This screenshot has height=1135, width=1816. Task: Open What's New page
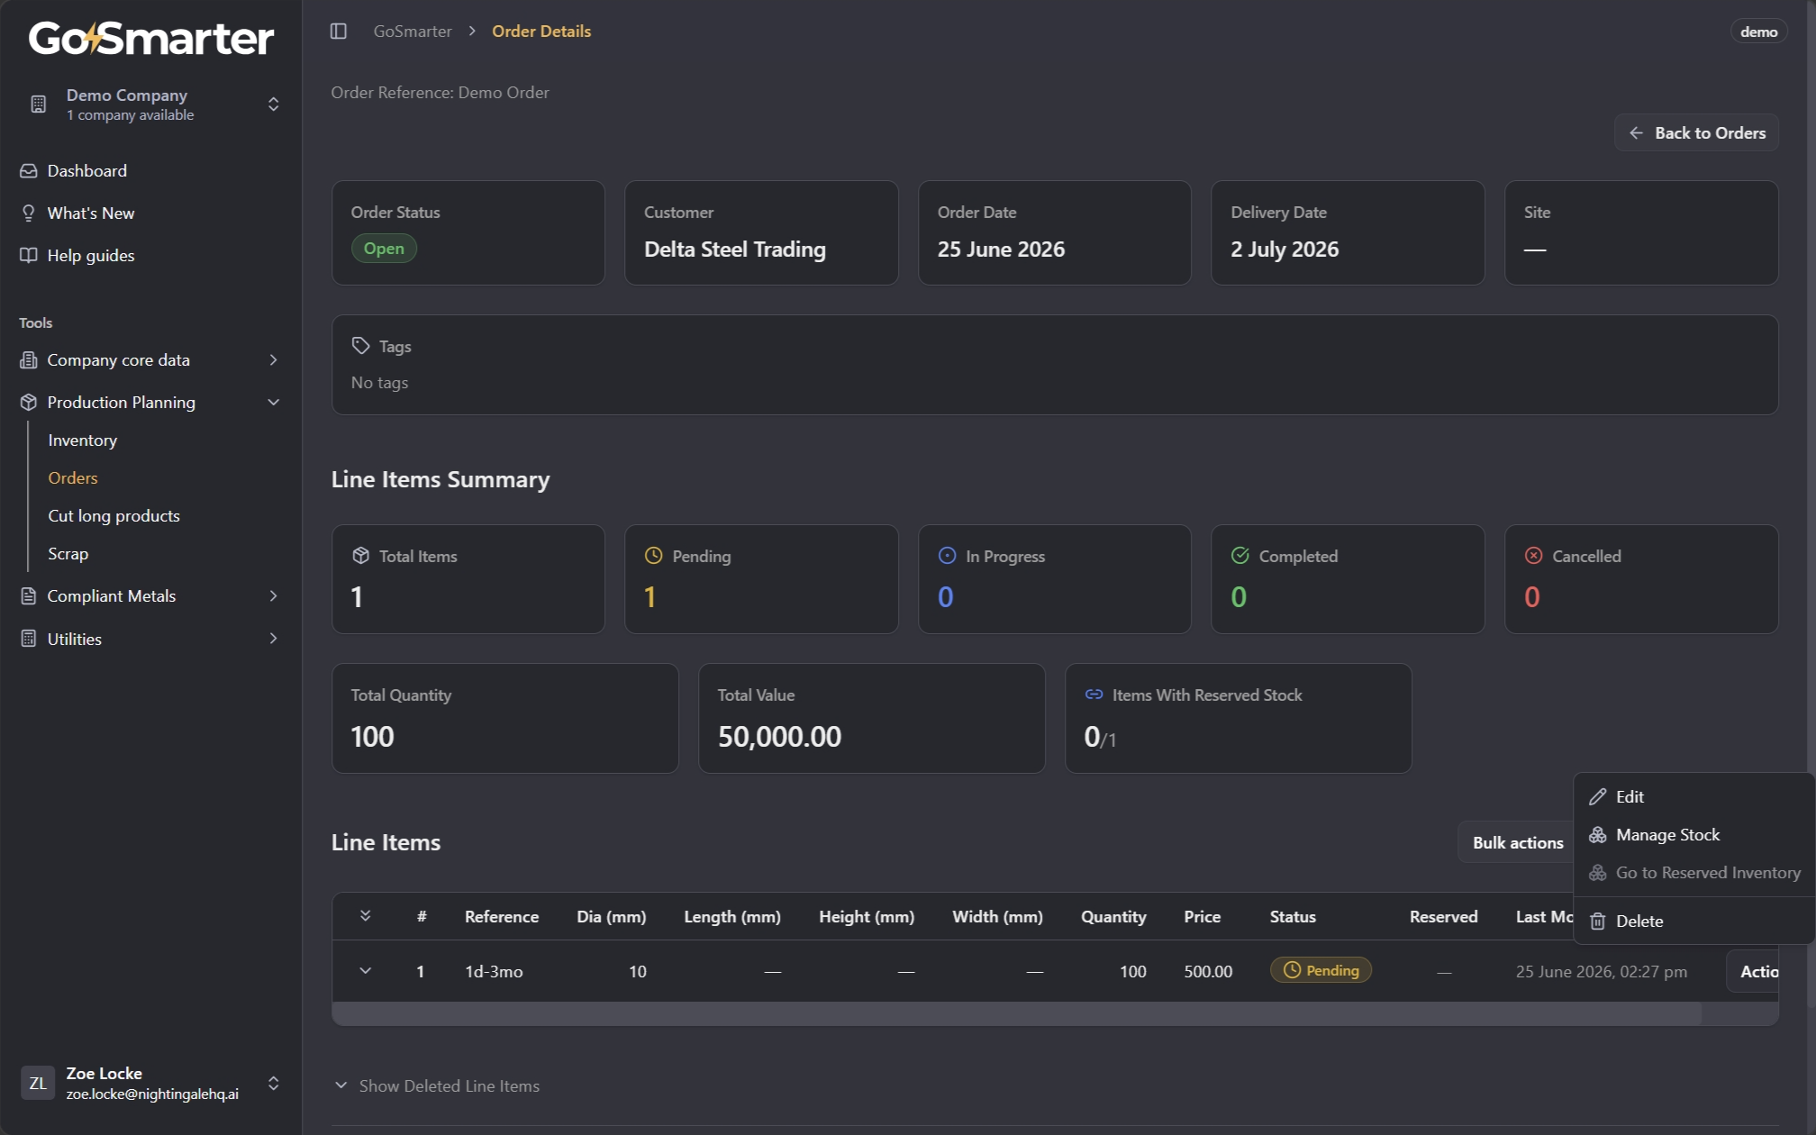(x=90, y=213)
